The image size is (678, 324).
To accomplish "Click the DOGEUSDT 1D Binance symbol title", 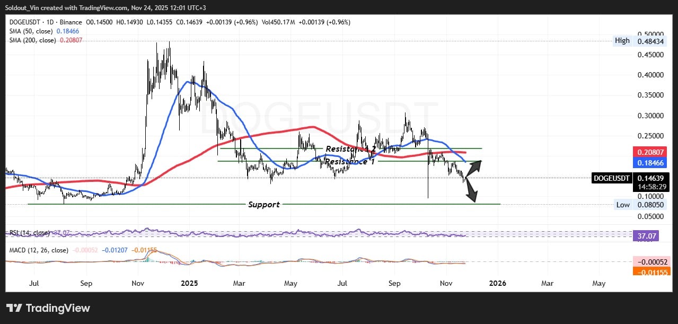I will (x=45, y=22).
